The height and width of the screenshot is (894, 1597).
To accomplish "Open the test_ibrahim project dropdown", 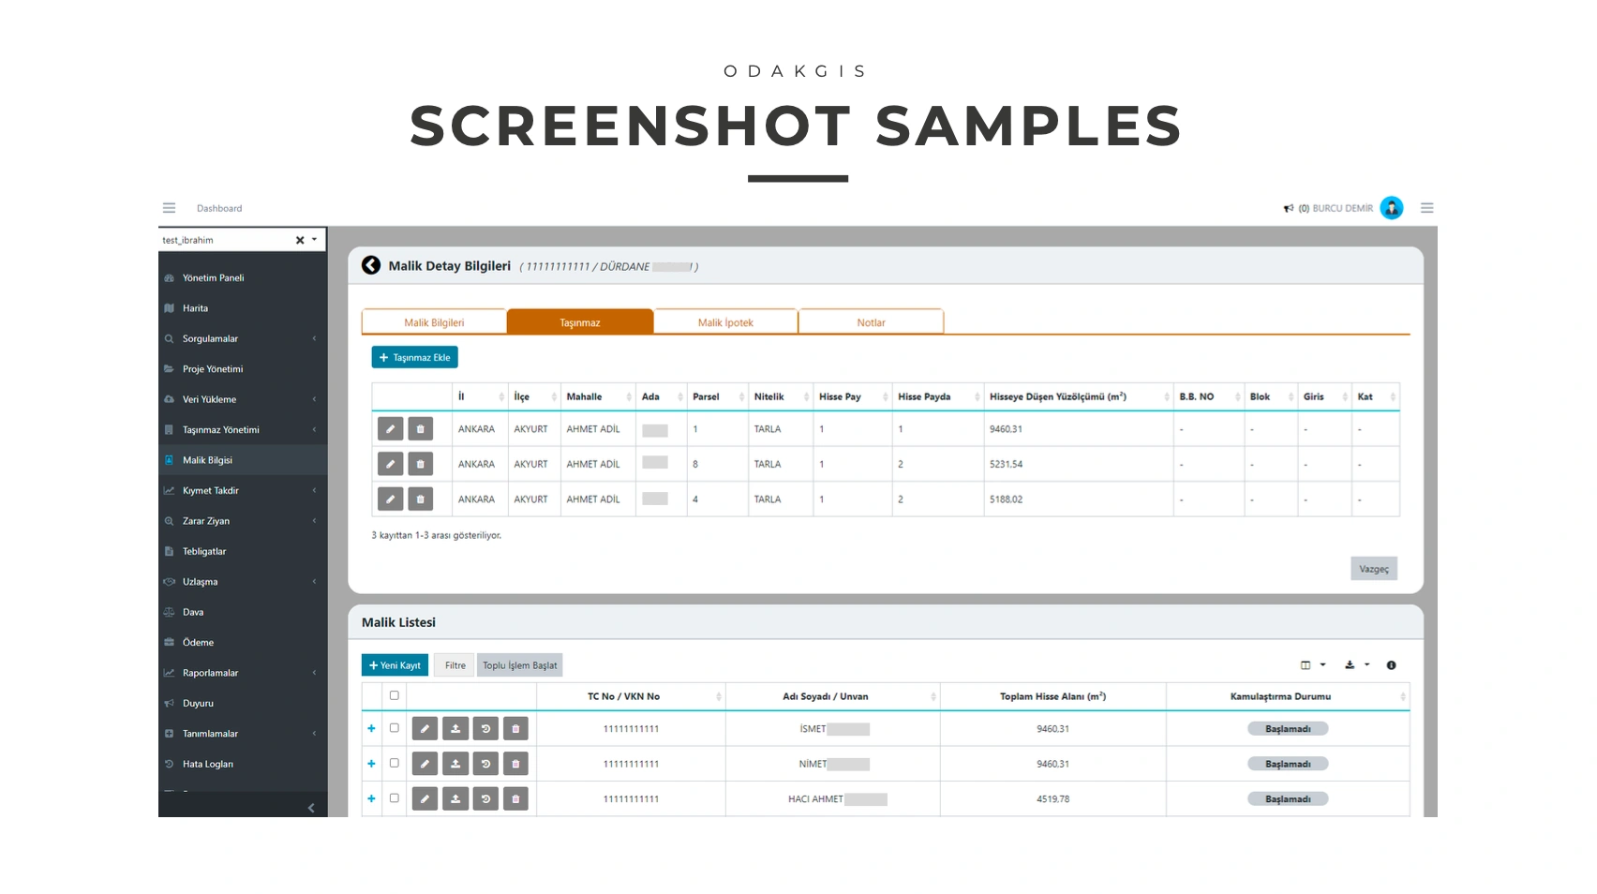I will tap(314, 240).
